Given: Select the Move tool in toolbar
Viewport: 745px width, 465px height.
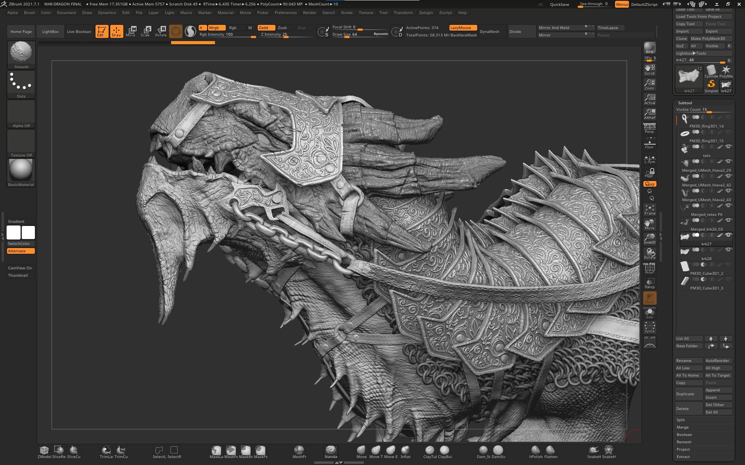Looking at the screenshot, I should tap(130, 31).
